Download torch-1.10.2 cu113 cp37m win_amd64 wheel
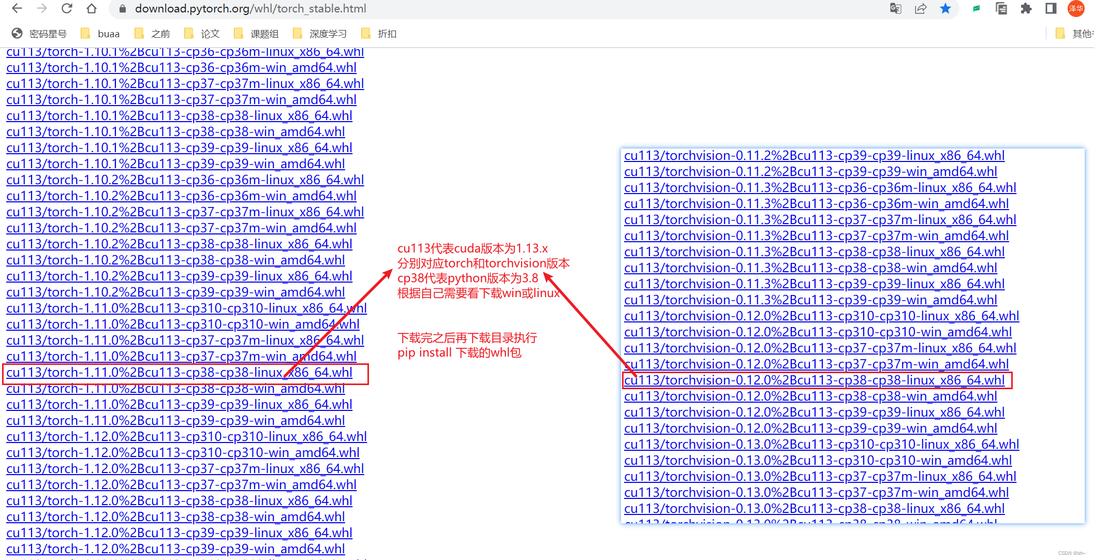 [x=181, y=228]
